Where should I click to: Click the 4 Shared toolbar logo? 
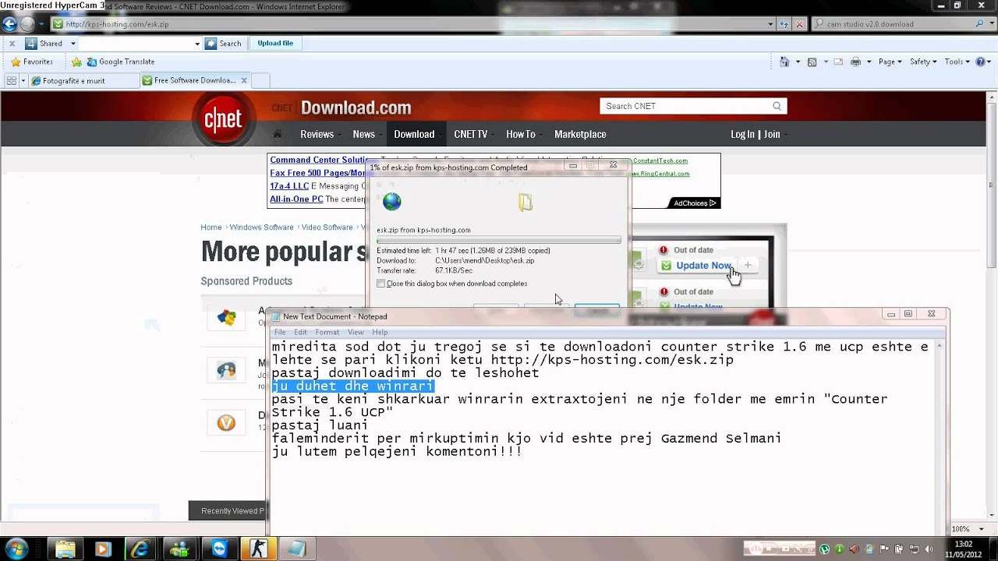[x=31, y=44]
